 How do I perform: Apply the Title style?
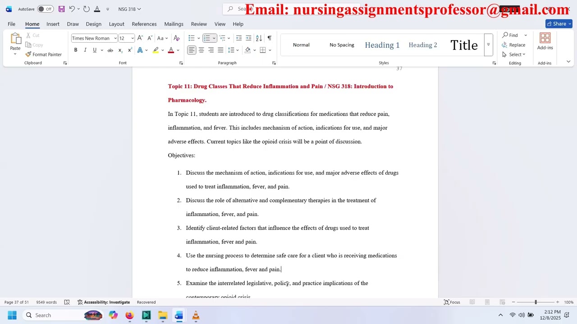[464, 45]
